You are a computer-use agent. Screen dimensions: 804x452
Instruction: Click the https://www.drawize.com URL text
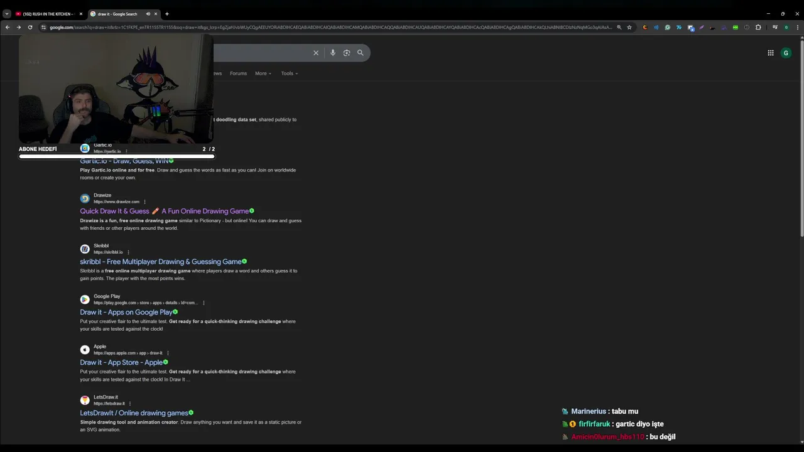(x=116, y=202)
